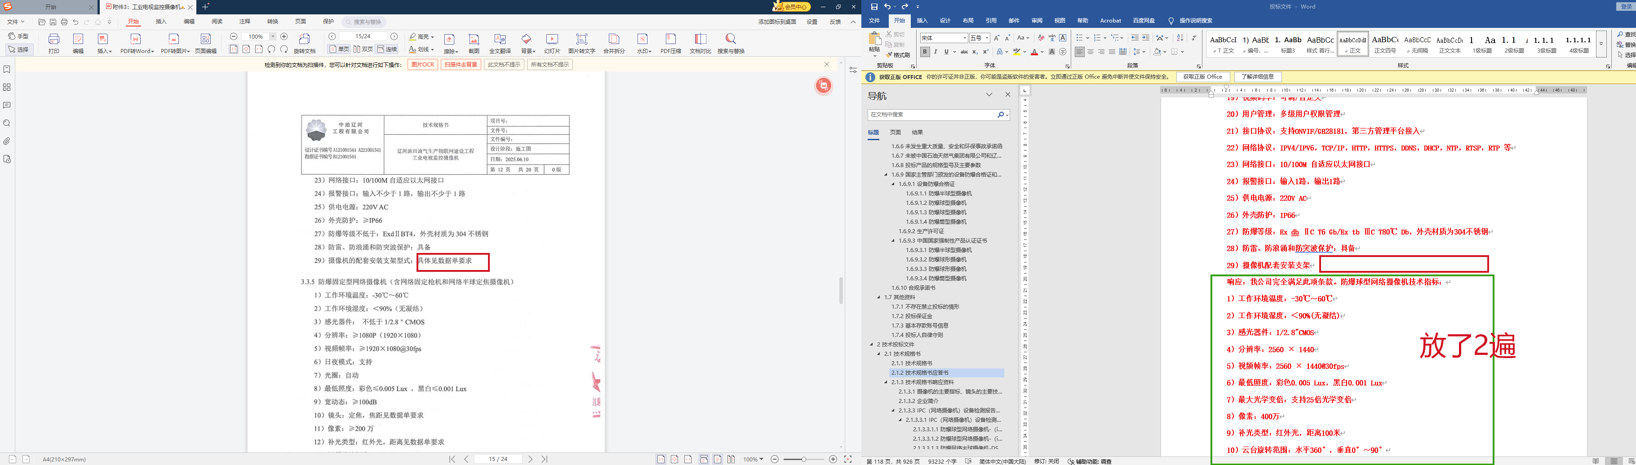The width and height of the screenshot is (1636, 465).
Task: Click 此文档不提示 to dismiss for this document
Action: [504, 65]
